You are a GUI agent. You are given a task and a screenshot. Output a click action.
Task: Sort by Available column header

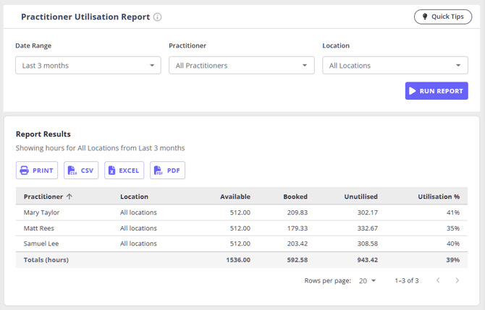point(235,197)
